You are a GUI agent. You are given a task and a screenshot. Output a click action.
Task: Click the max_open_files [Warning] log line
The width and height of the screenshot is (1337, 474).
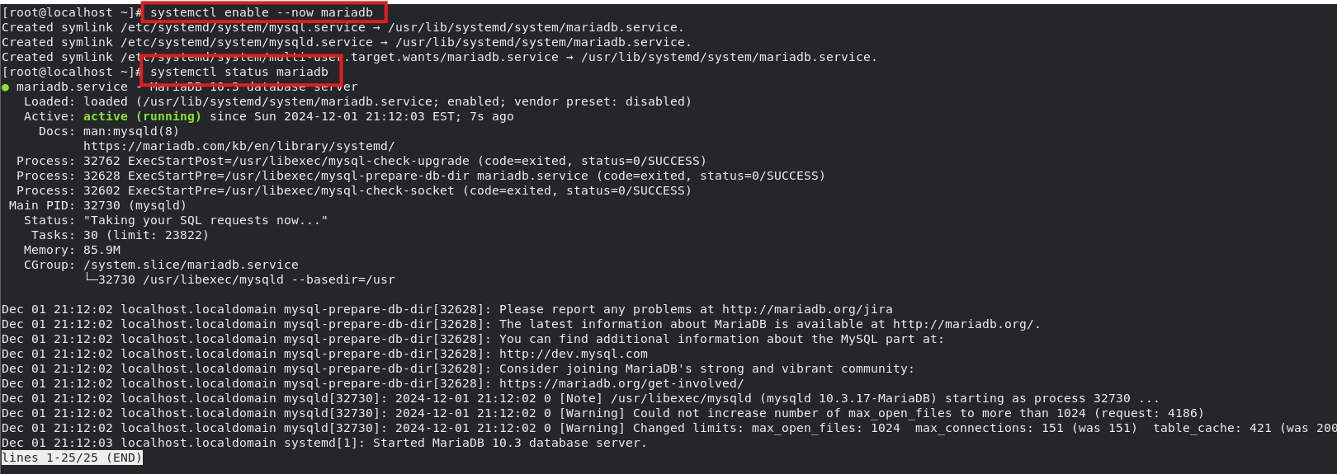tap(602, 413)
